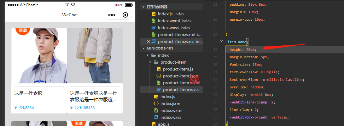Select product-item.wxss in file tree

tap(172, 90)
